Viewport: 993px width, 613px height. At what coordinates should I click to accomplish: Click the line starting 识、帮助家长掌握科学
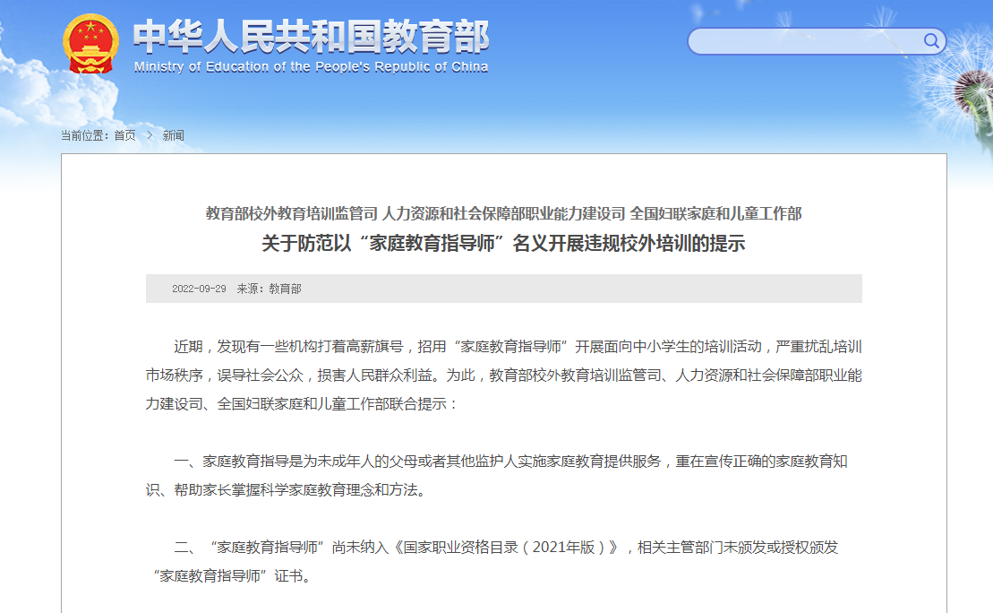pyautogui.click(x=287, y=490)
